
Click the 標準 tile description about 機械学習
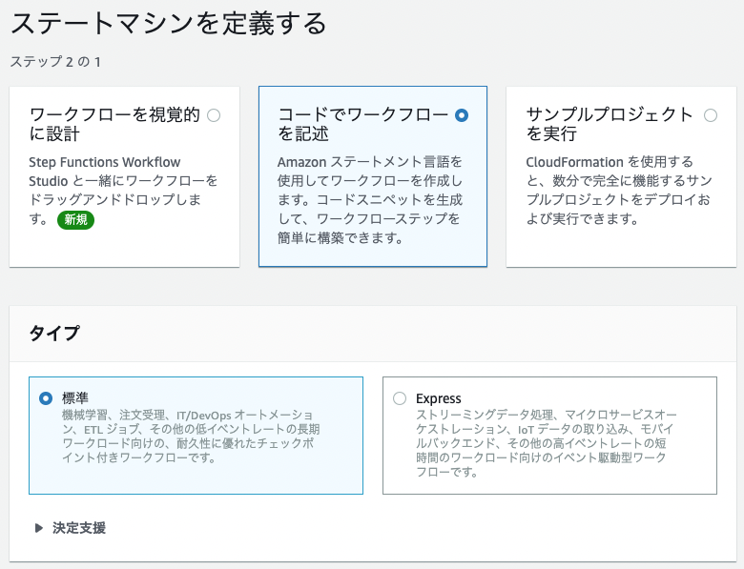click(x=191, y=437)
